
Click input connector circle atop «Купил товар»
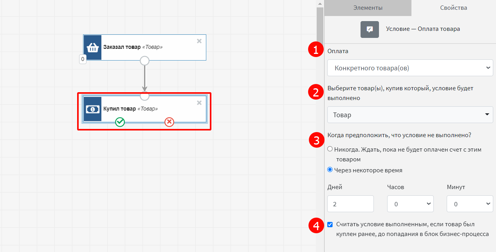[x=144, y=96]
